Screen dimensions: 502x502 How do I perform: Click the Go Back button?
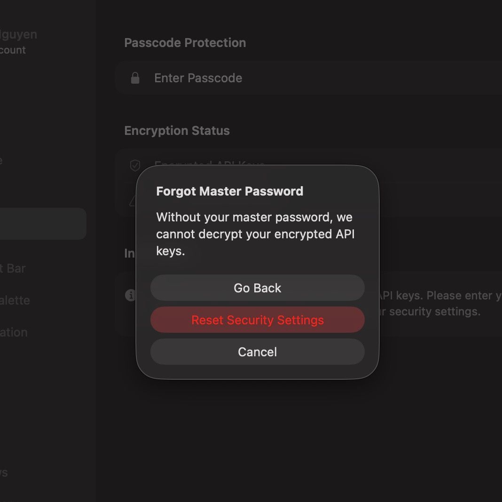tap(258, 288)
